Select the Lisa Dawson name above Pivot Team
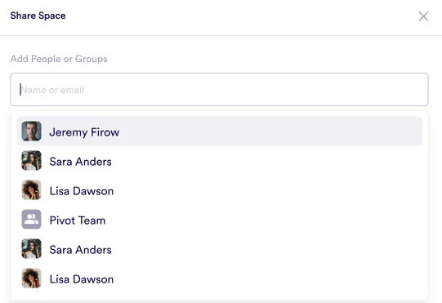 coord(82,191)
